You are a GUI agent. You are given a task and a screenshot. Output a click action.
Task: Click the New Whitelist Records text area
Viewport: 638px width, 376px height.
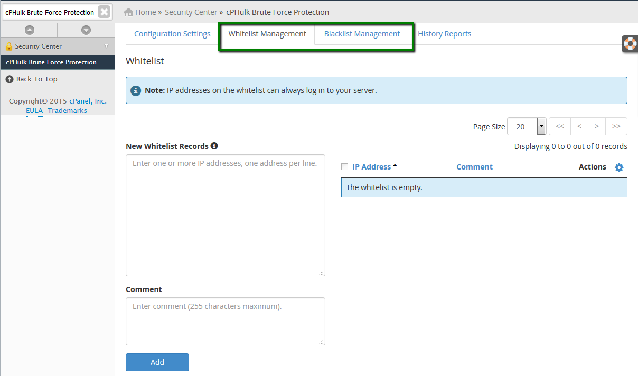point(226,215)
